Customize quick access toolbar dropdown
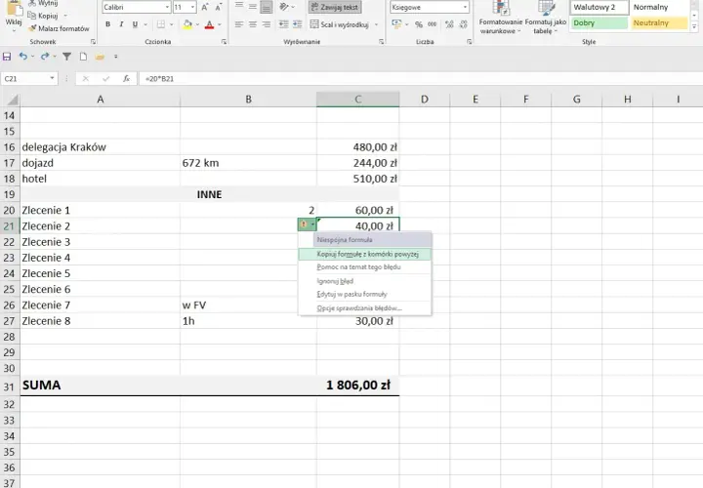The height and width of the screenshot is (488, 703). [115, 57]
